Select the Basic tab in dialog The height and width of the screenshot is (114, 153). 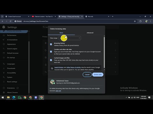pos(61,33)
